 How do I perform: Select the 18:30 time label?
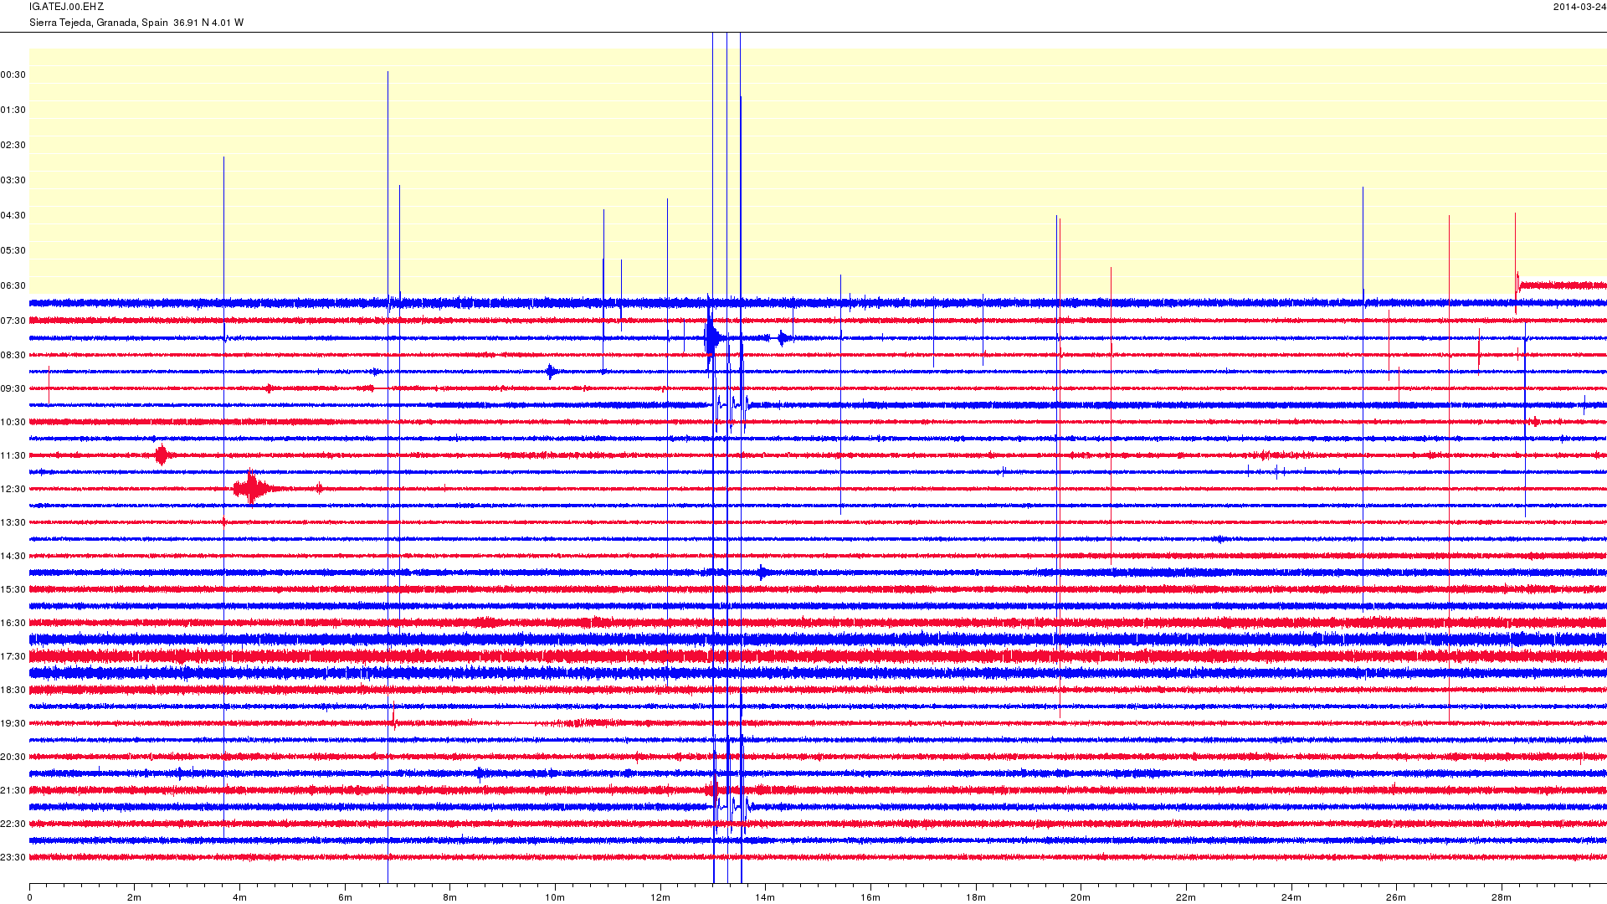13,690
